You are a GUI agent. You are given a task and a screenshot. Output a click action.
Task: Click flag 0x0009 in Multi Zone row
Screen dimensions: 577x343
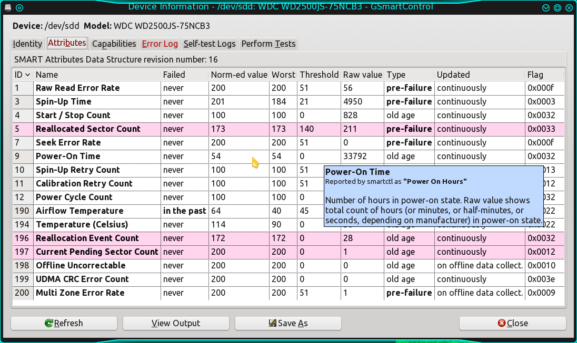coord(541,293)
